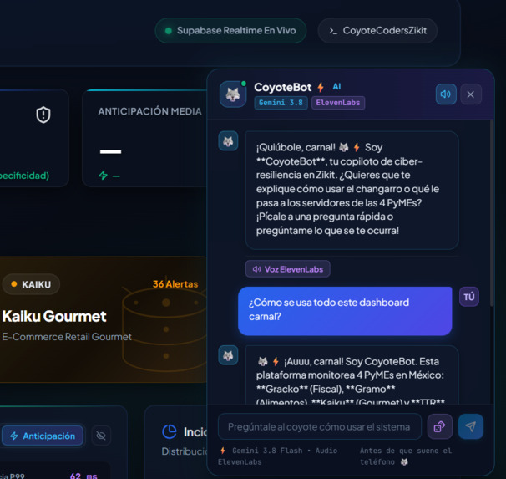506x479 pixels.
Task: Click the green live status dot
Action: 168,31
